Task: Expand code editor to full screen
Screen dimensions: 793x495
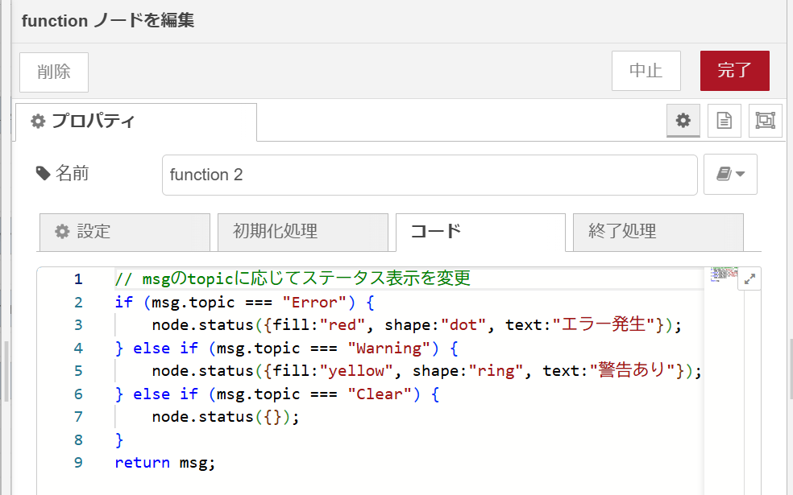Action: tap(749, 278)
